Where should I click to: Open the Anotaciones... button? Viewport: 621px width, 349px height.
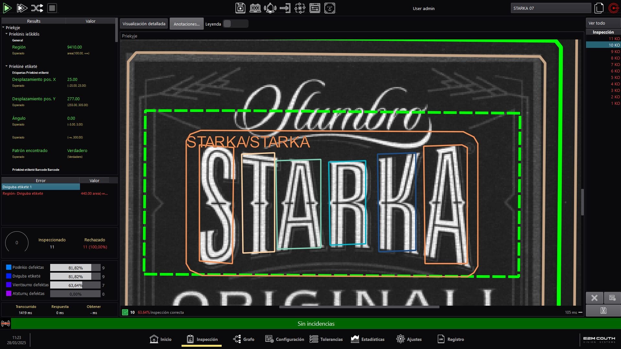(x=186, y=24)
